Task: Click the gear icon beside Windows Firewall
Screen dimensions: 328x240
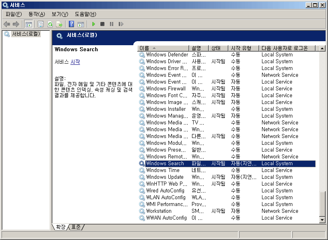Action: pyautogui.click(x=142, y=89)
